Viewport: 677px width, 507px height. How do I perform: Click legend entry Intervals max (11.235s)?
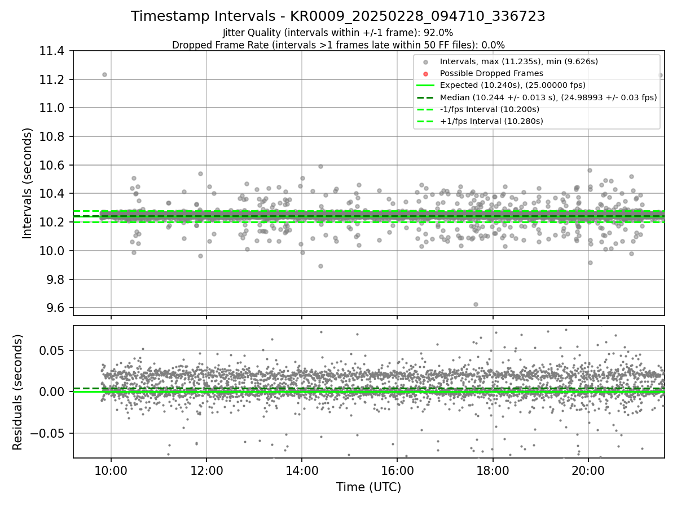(x=519, y=61)
